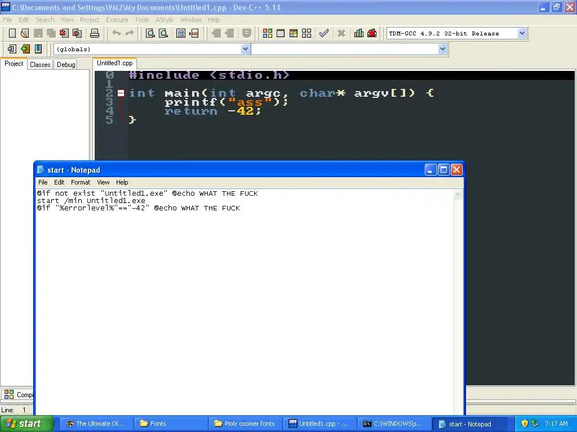This screenshot has width=577, height=432.
Task: Open Notepad's Format menu
Action: click(81, 182)
